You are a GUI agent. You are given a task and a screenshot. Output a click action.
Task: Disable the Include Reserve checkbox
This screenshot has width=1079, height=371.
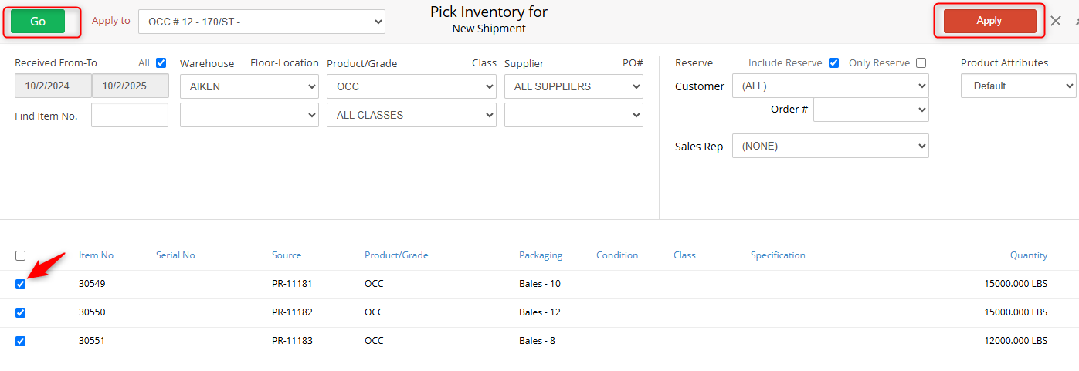tap(833, 63)
